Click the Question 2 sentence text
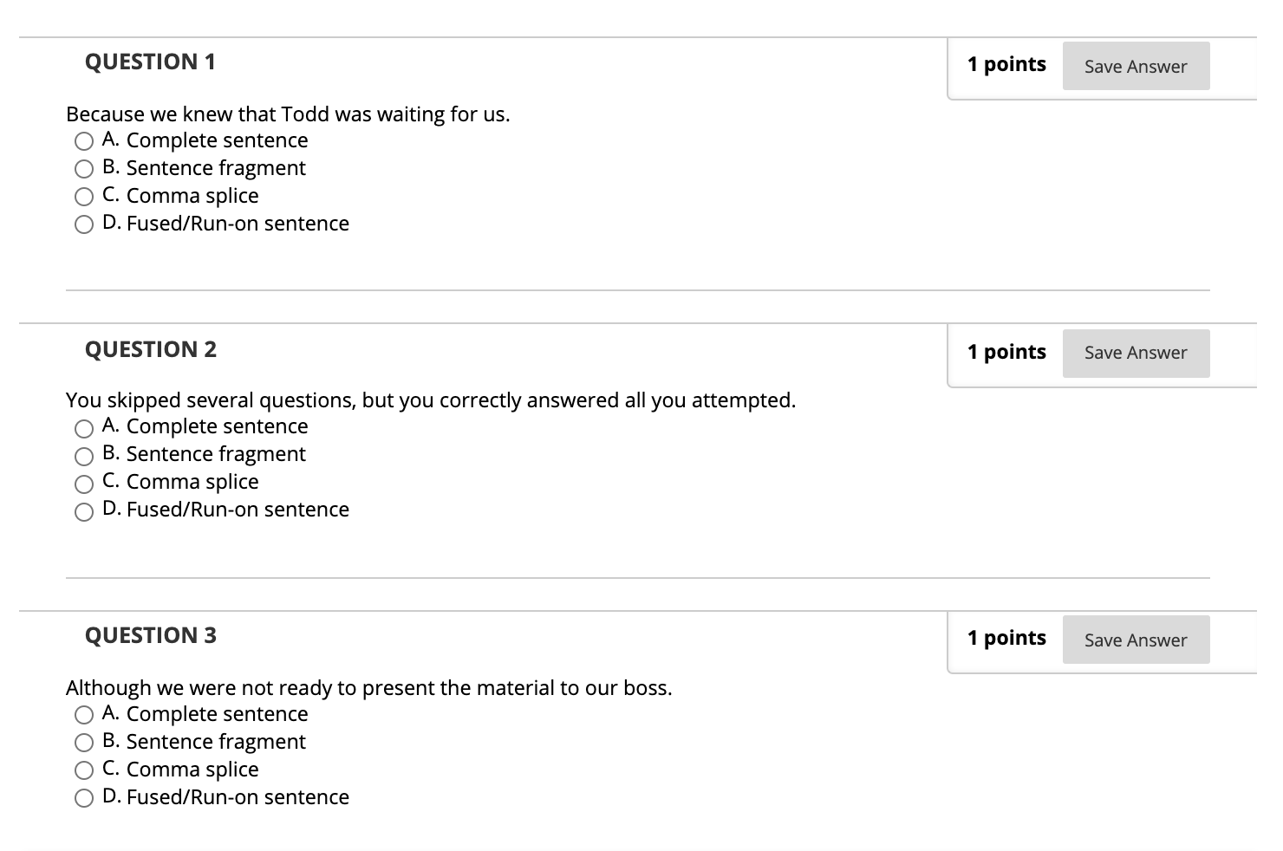This screenshot has height=851, width=1283. 431,400
